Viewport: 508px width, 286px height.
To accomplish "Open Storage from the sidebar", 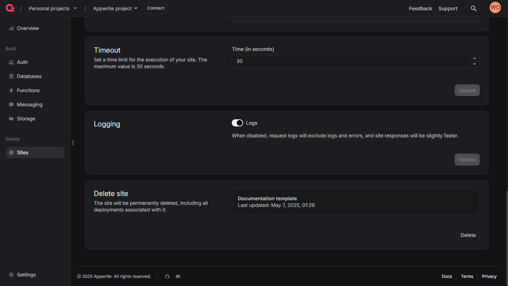I will pos(35,119).
